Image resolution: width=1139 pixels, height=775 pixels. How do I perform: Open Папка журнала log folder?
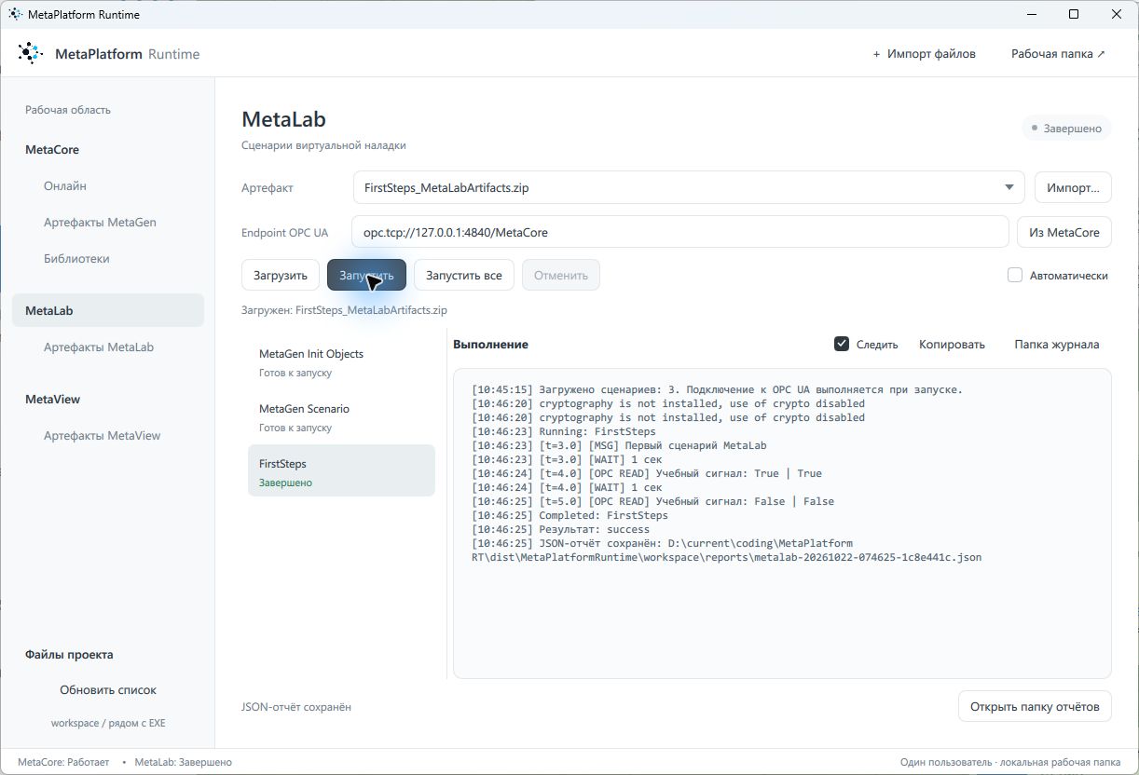tap(1057, 344)
